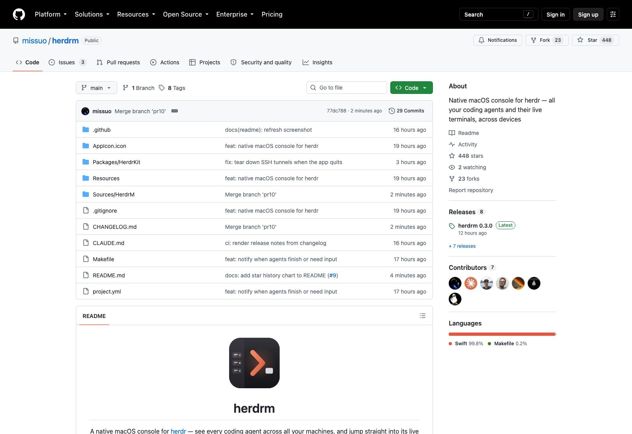Select the README tab heading
This screenshot has height=434, width=632.
tap(94, 316)
